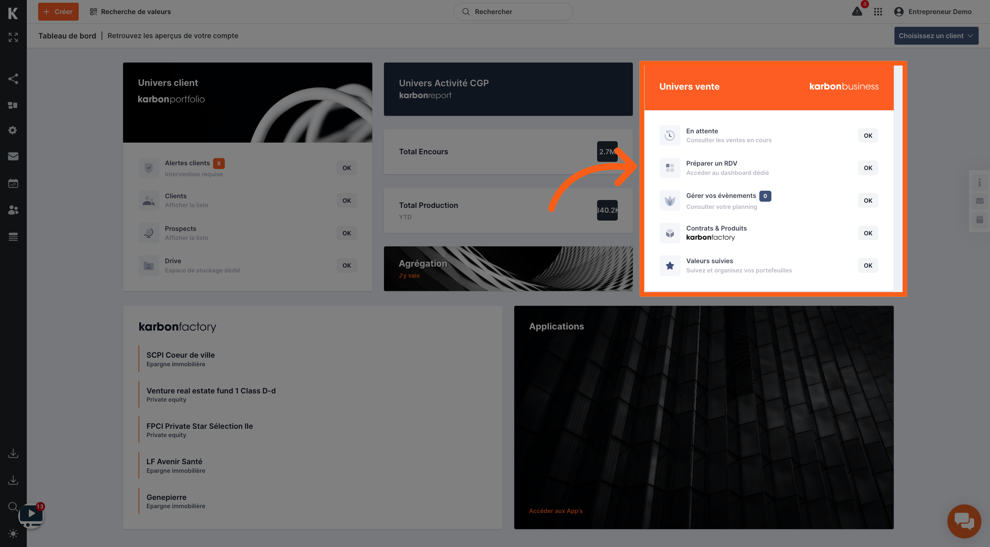Open the stacked list icon in sidebar
The width and height of the screenshot is (990, 547).
[13, 237]
